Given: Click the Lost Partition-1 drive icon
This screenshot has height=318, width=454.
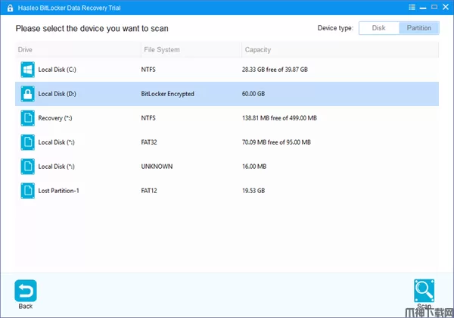Looking at the screenshot, I should [28, 191].
